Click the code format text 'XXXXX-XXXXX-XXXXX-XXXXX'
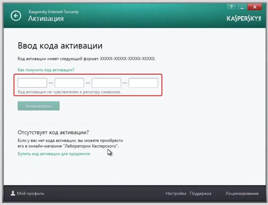Viewport: 268px width, 205px height. pos(128,59)
